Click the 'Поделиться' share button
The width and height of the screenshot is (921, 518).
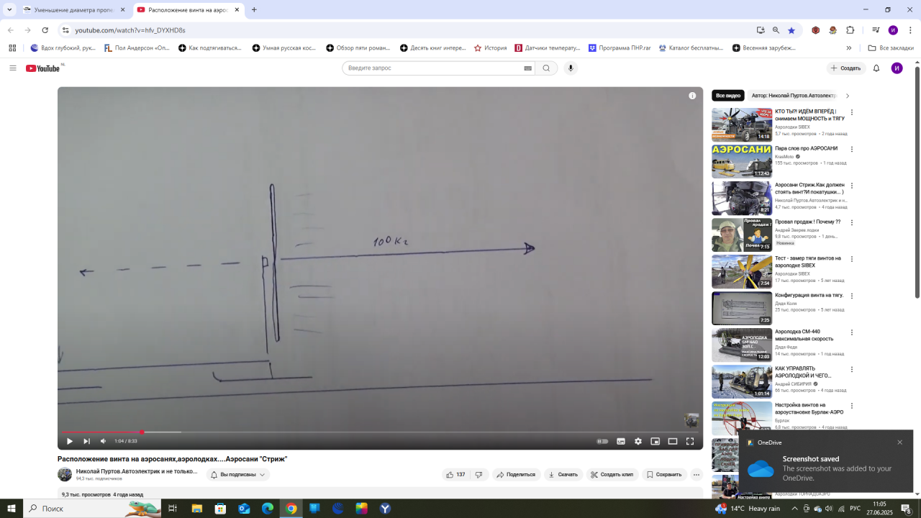(515, 475)
